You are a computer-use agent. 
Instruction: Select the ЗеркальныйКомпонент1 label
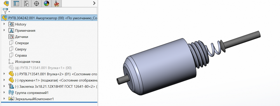[x=34, y=99]
